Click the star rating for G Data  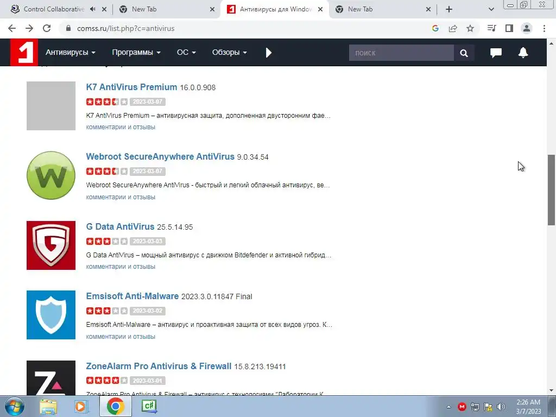pyautogui.click(x=107, y=241)
